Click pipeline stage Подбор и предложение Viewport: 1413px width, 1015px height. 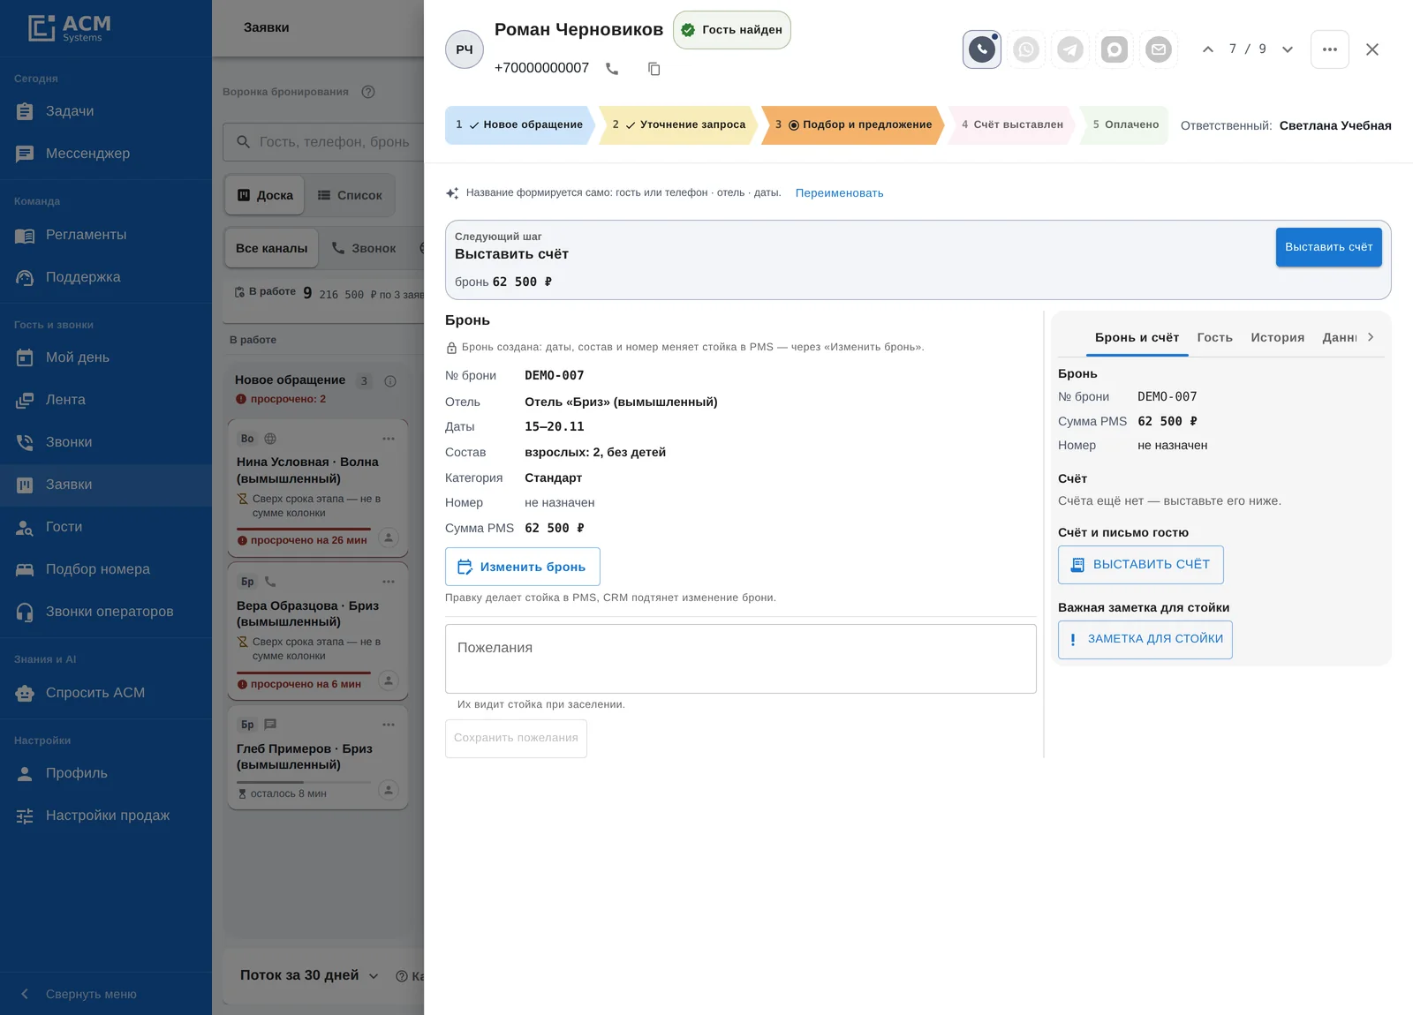(x=853, y=125)
